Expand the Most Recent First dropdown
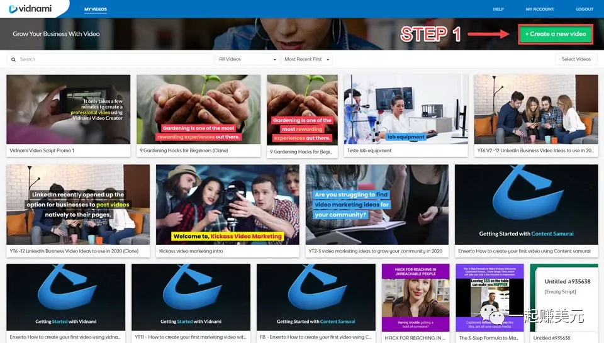604x343 pixels. (306, 59)
